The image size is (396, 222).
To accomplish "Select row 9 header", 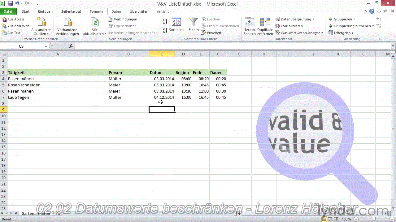I will (3, 110).
